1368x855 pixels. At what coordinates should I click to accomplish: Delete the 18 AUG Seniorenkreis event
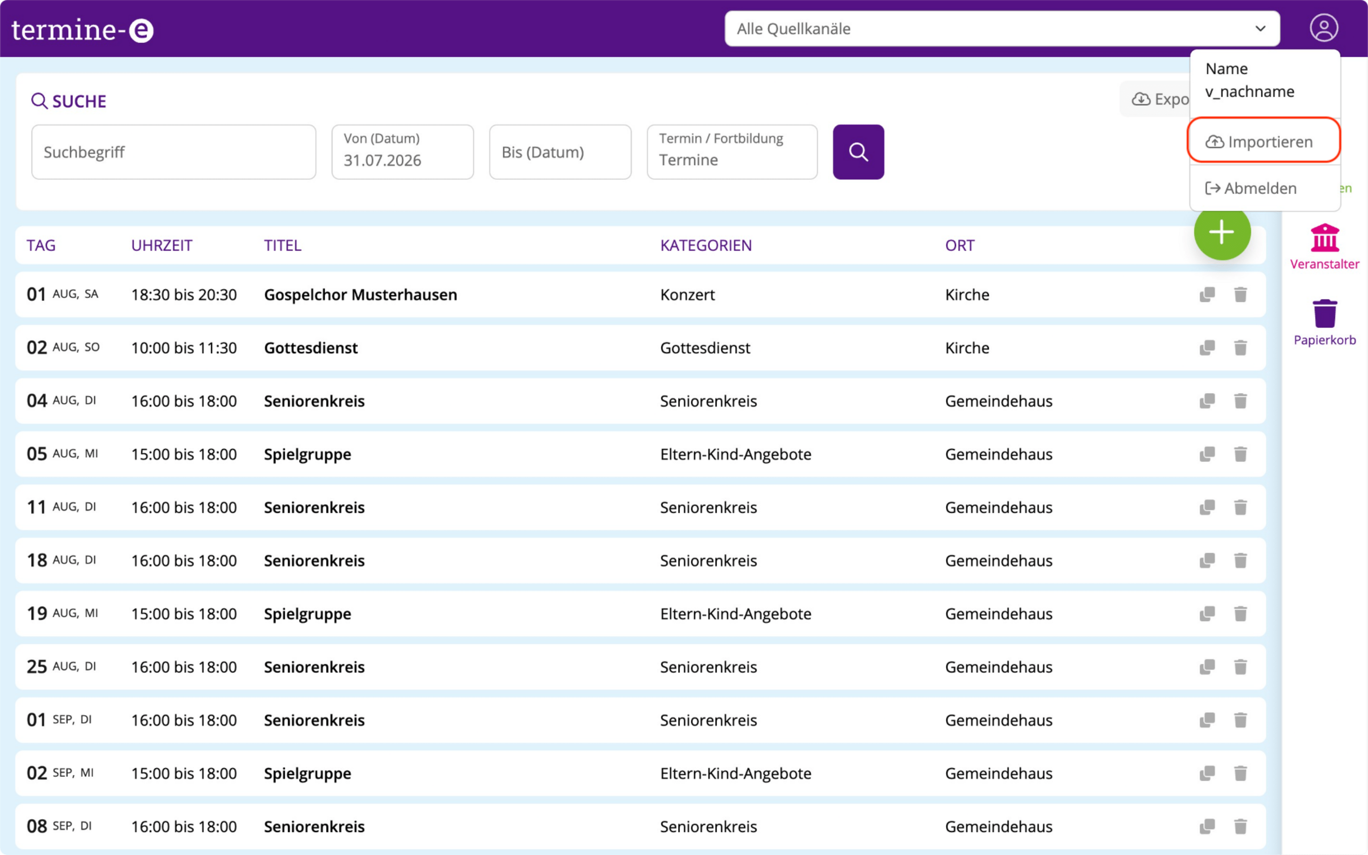1240,560
